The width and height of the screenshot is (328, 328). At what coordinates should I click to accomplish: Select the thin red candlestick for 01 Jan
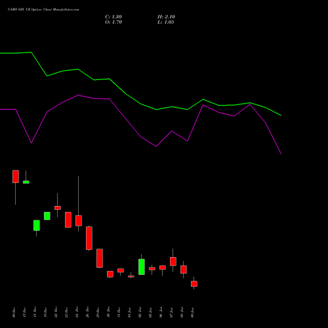point(131,276)
